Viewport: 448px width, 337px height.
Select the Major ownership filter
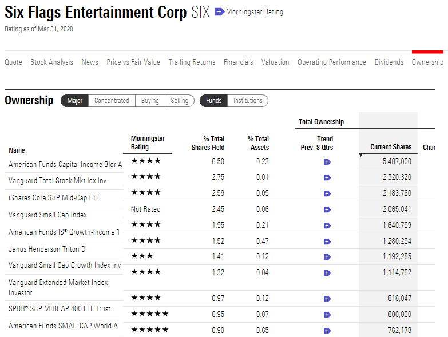(x=75, y=101)
